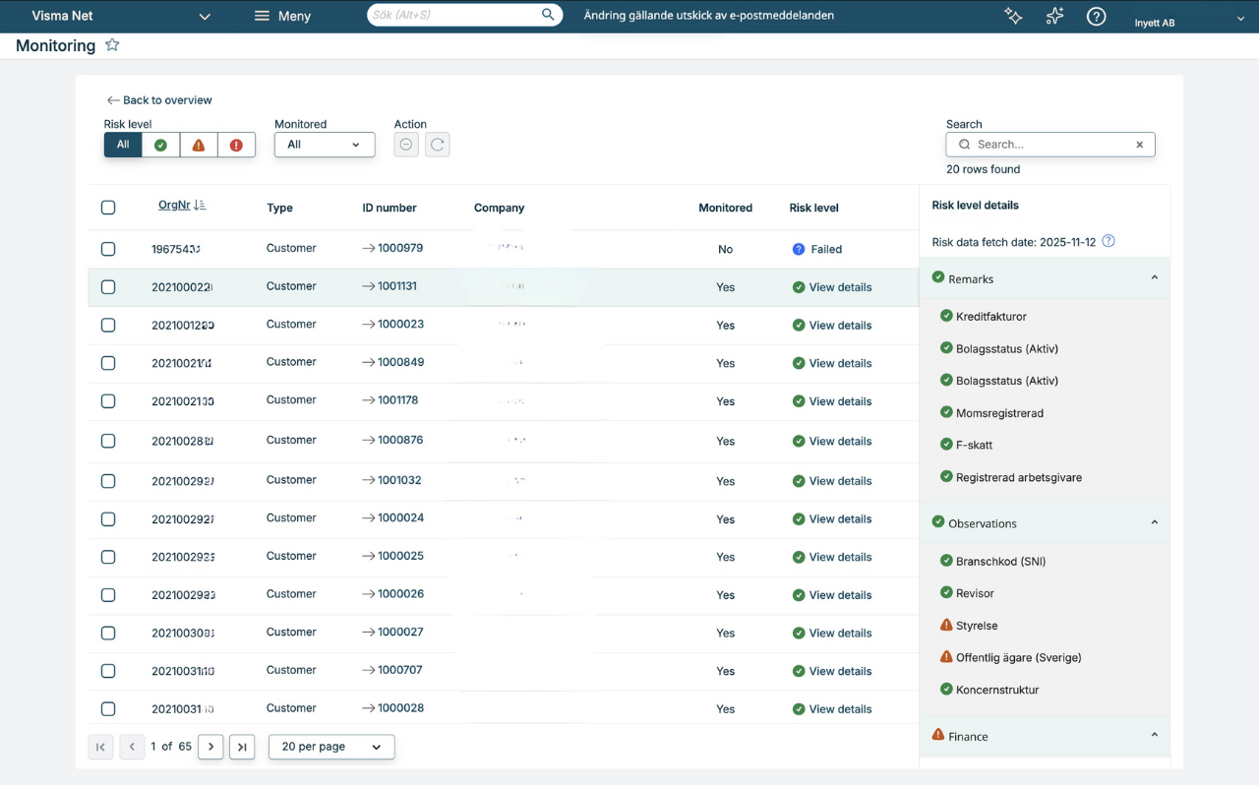Open the Monitored filter dropdown
This screenshot has width=1259, height=787.
[324, 145]
